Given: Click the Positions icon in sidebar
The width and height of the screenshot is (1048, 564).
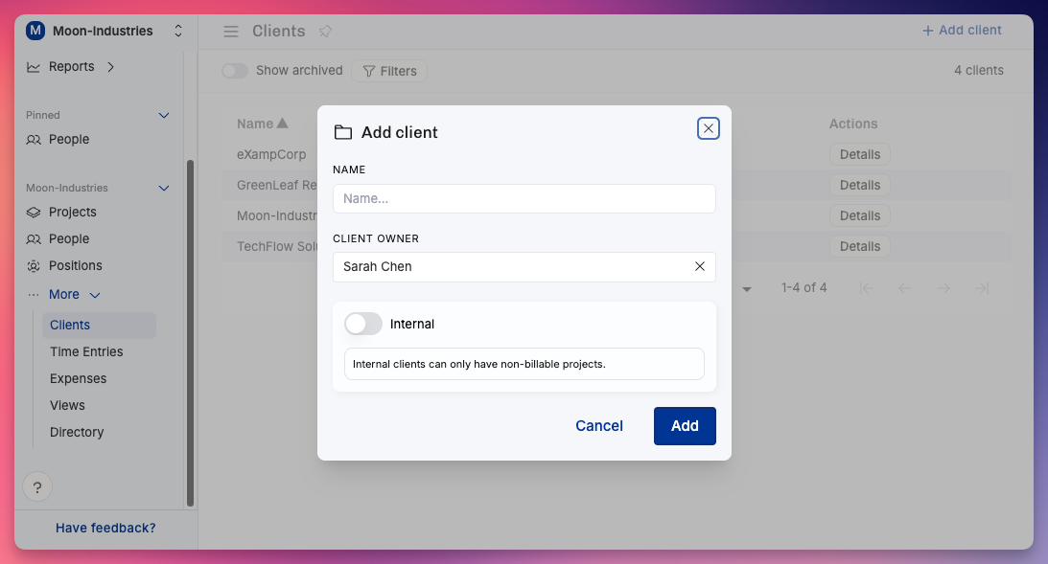Looking at the screenshot, I should pyautogui.click(x=34, y=265).
